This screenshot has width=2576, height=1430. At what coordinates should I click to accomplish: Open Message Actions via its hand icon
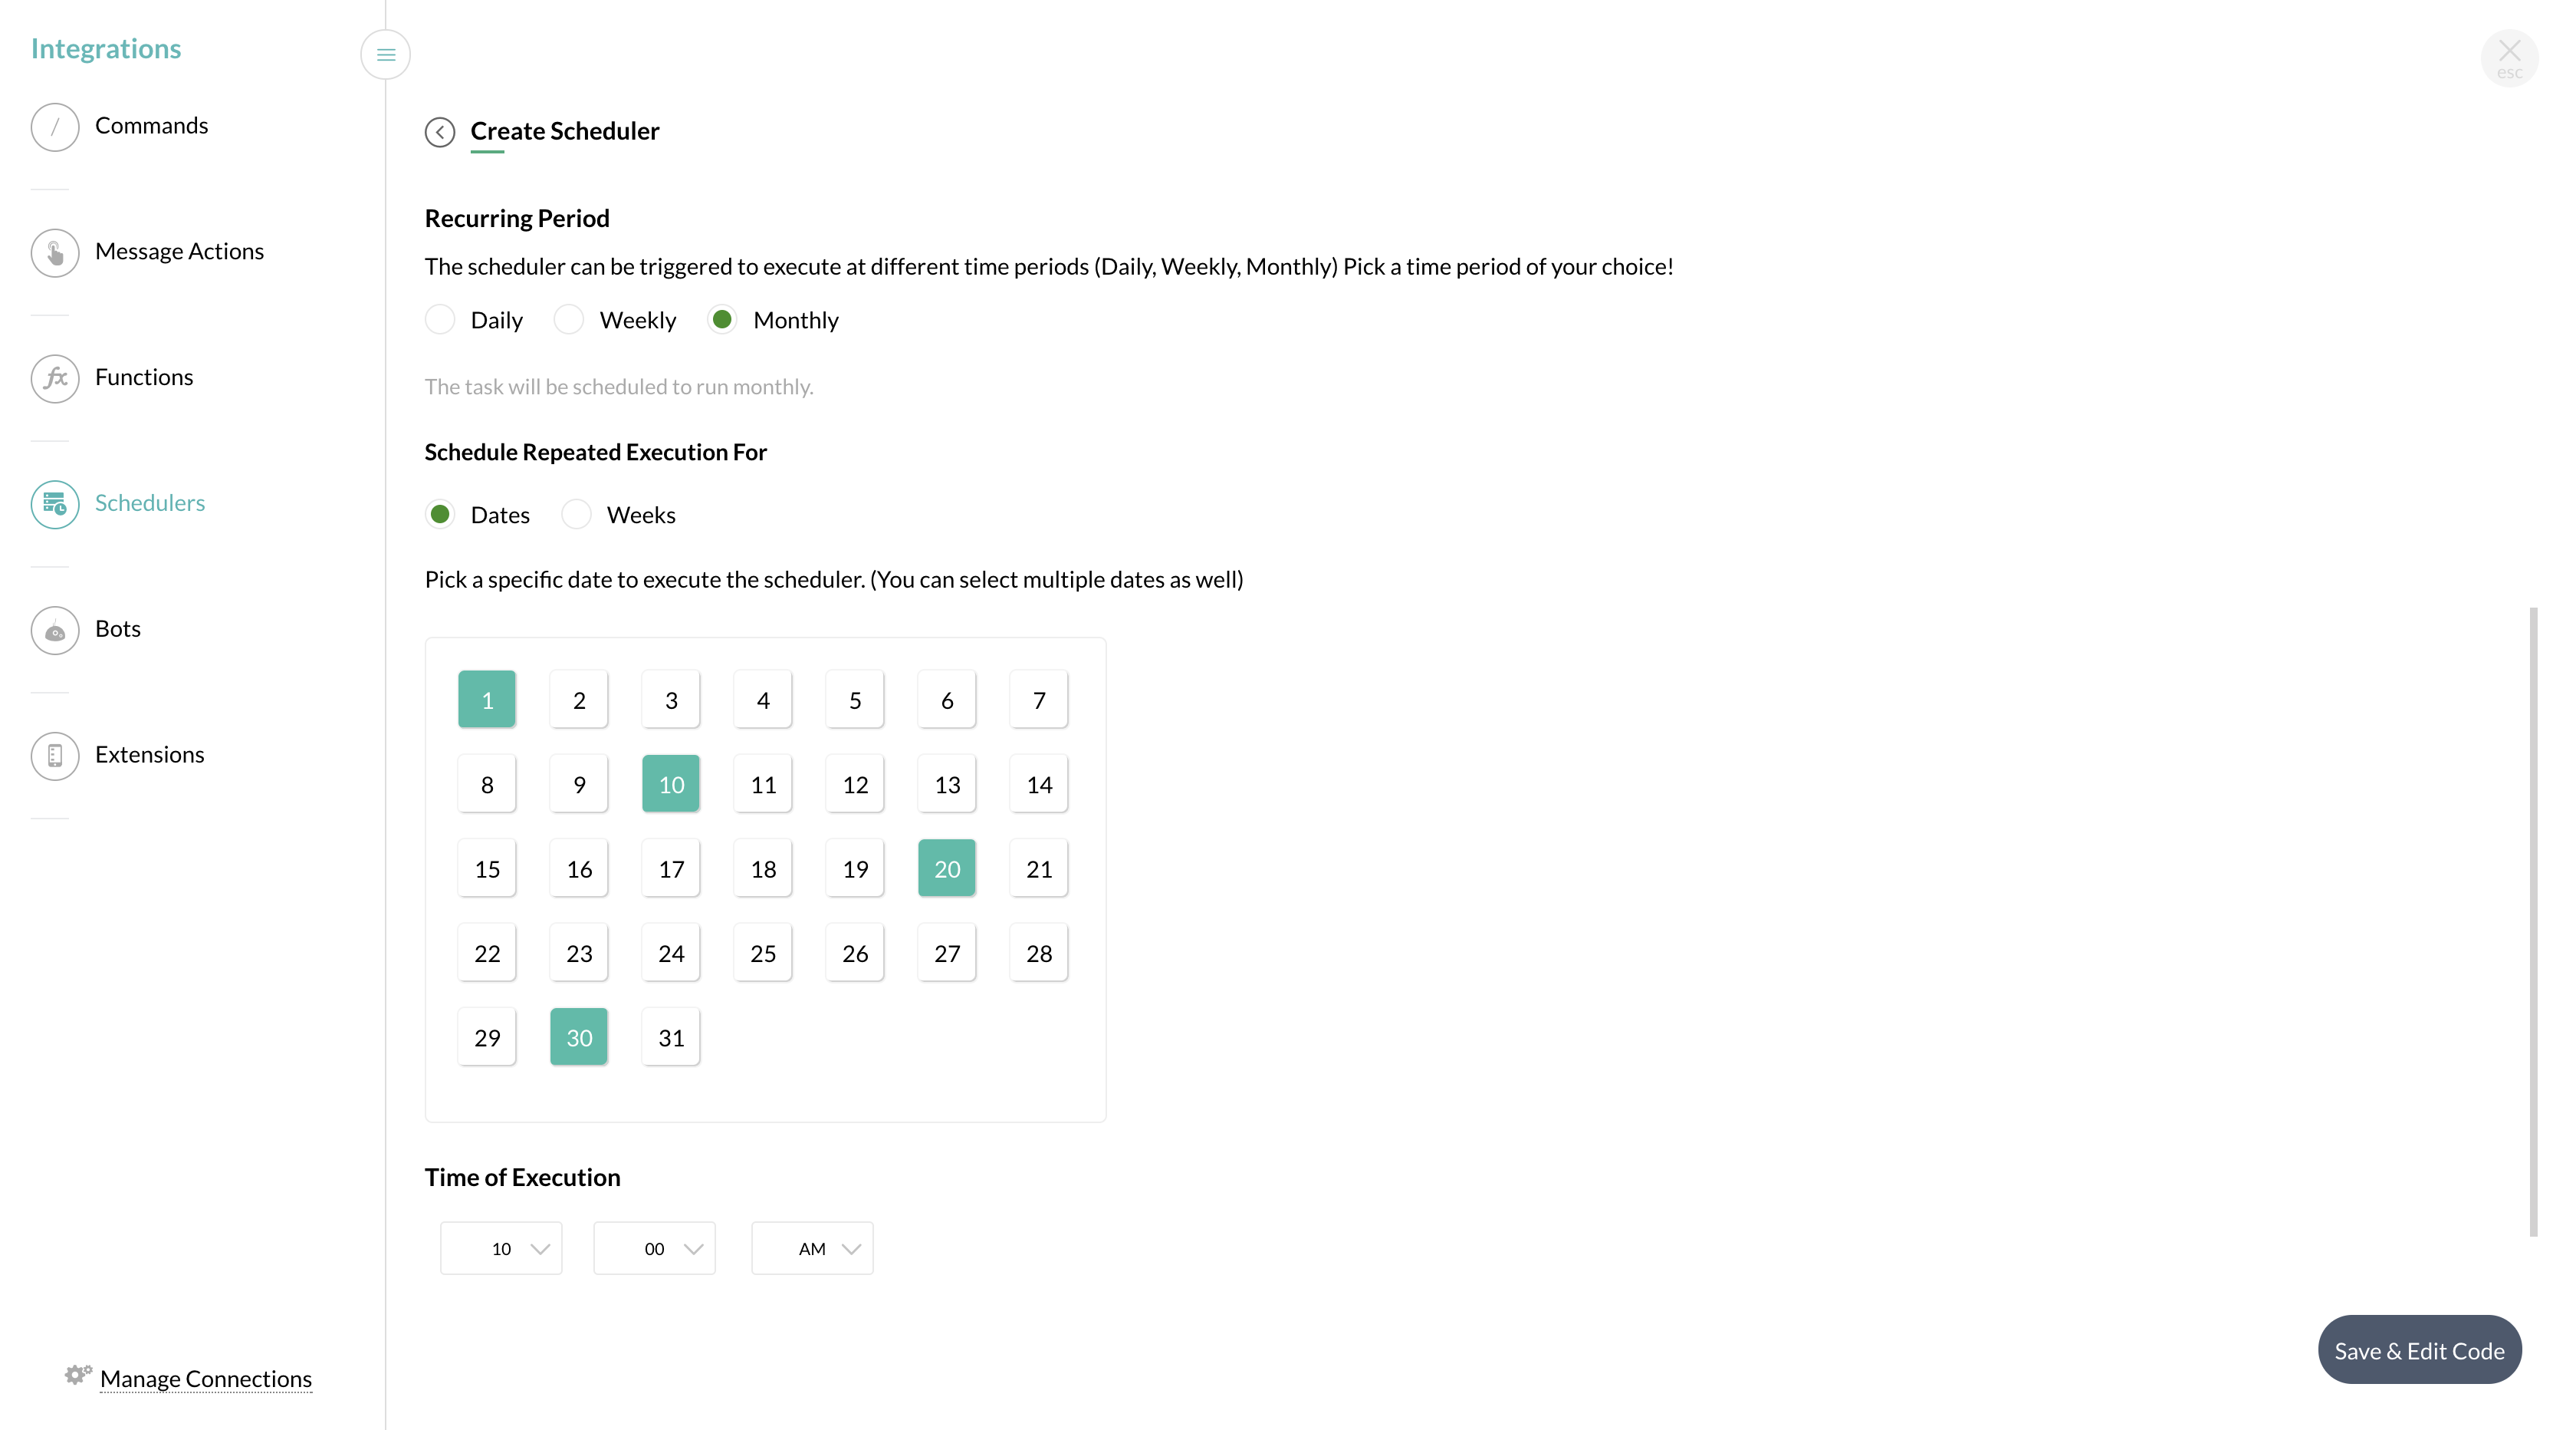55,253
